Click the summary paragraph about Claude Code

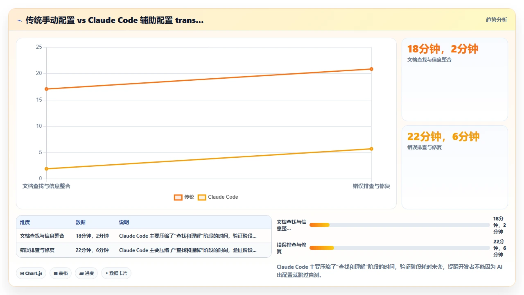point(389,271)
